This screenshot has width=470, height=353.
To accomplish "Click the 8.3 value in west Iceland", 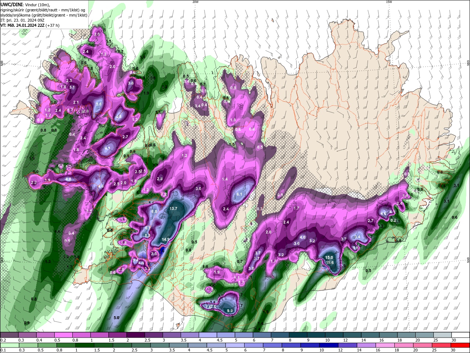I will pyautogui.click(x=148, y=235).
